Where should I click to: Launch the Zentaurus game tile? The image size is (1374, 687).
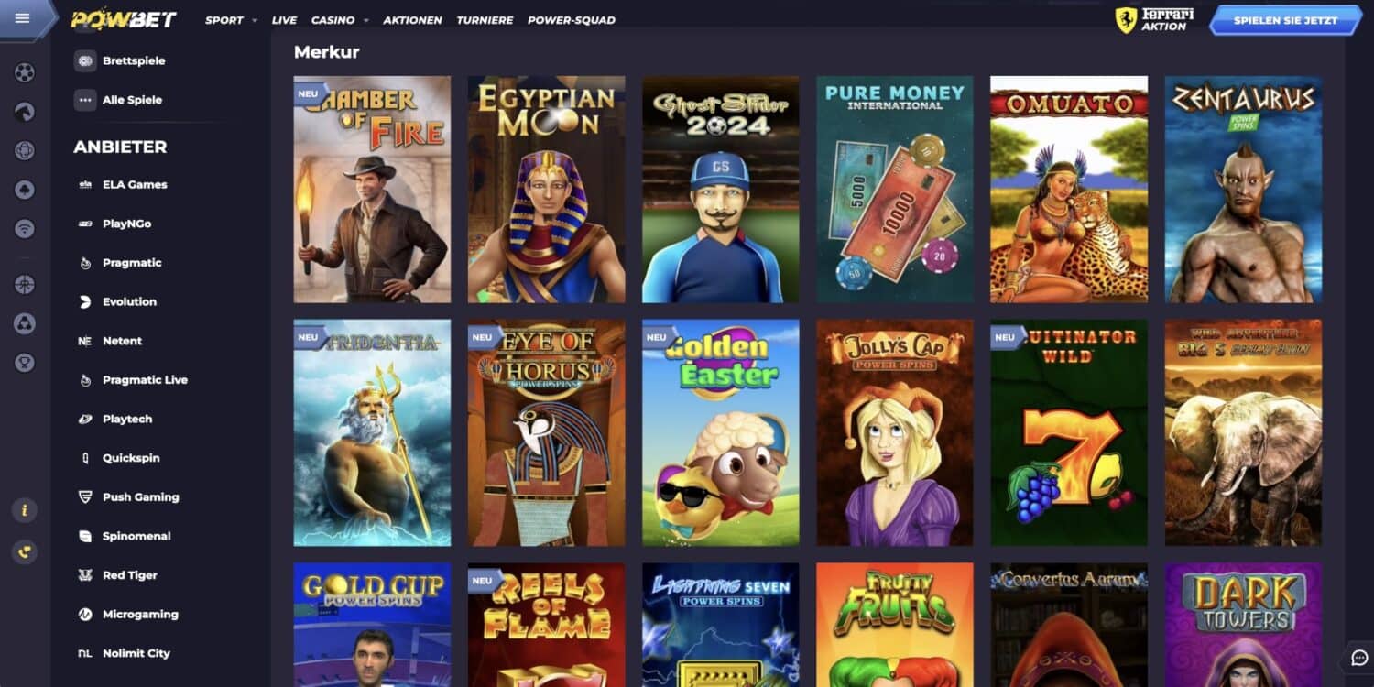click(x=1243, y=190)
